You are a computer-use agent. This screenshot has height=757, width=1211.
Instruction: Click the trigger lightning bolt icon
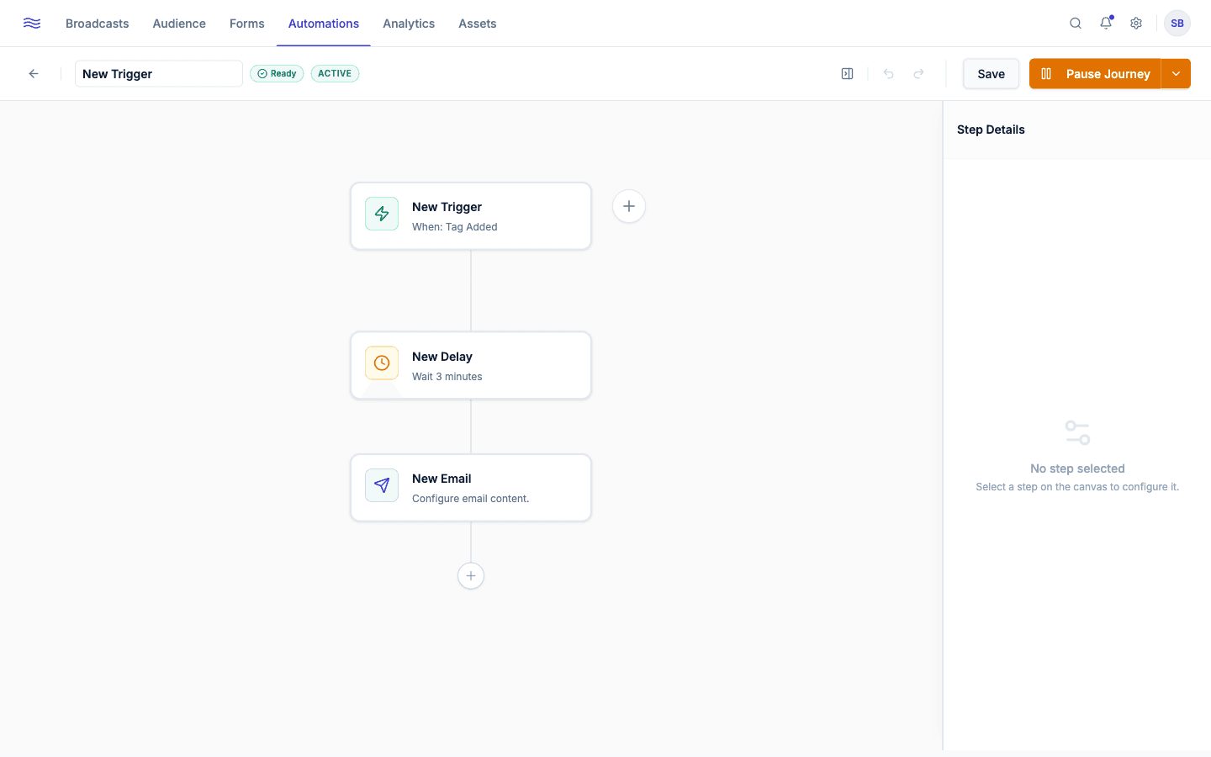382,214
